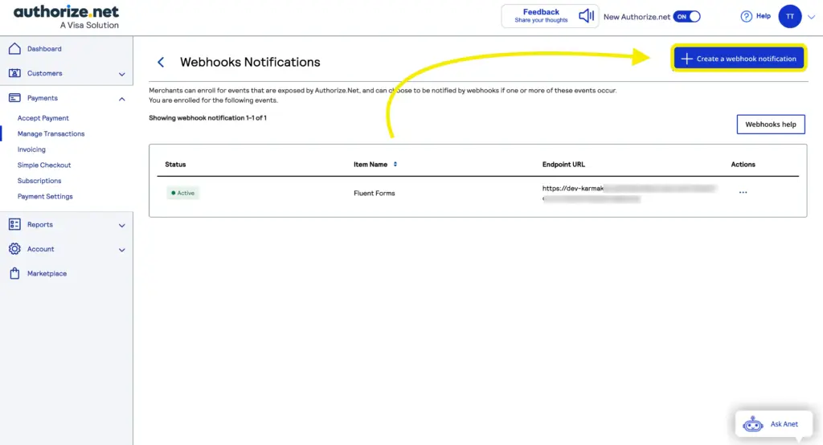Click the Webhooks help button

771,125
